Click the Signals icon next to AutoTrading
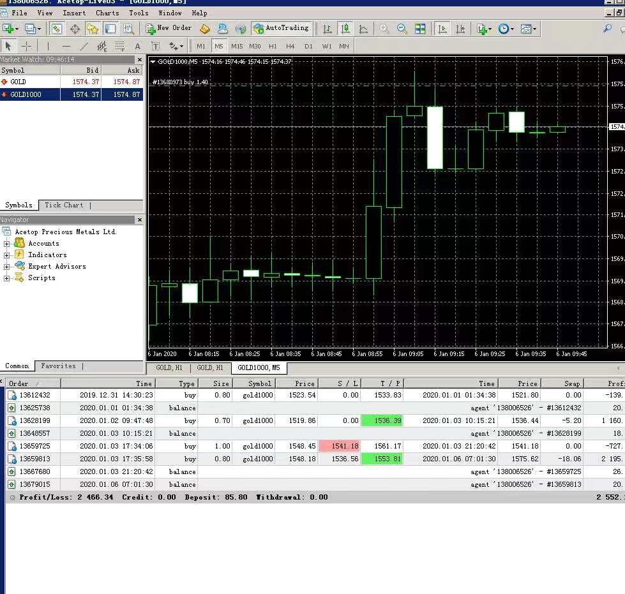 pos(240,29)
